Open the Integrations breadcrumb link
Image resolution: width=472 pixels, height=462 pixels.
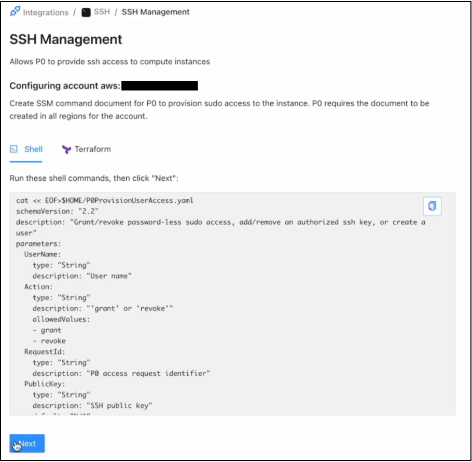coord(46,12)
